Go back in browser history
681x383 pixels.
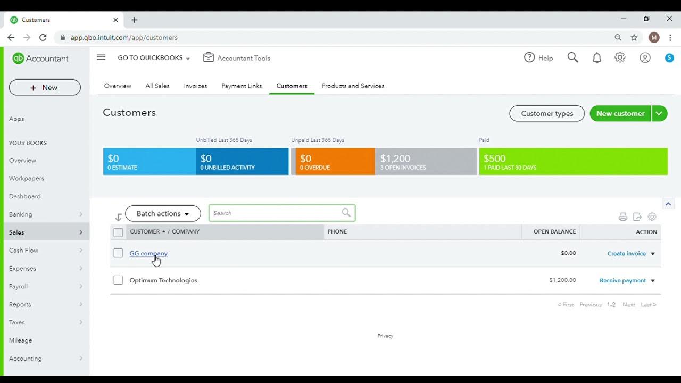11,38
